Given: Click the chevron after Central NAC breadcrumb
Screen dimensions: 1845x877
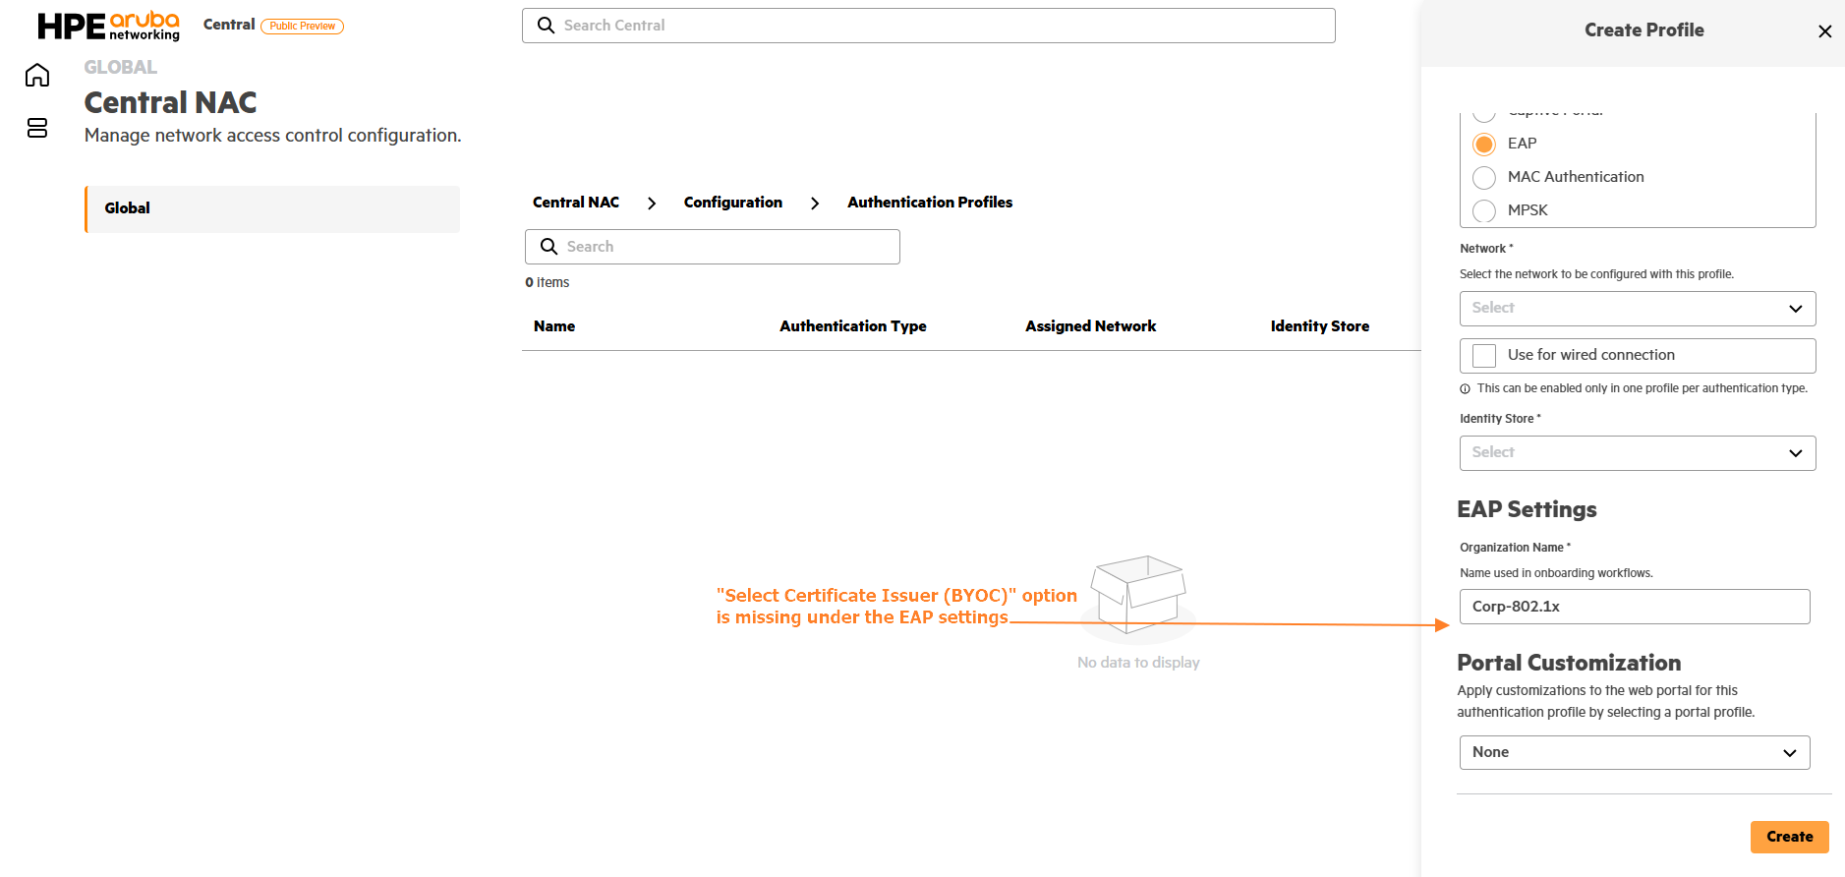Looking at the screenshot, I should (x=652, y=204).
